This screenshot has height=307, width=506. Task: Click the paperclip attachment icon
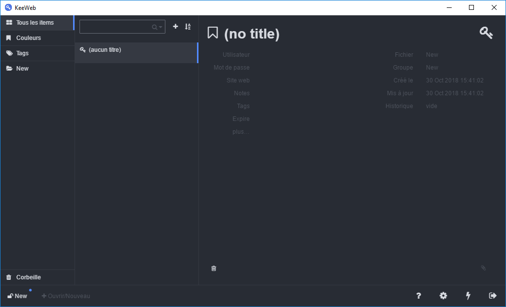click(483, 268)
